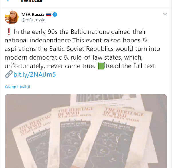Open the MFA Russia display name

click(x=33, y=14)
